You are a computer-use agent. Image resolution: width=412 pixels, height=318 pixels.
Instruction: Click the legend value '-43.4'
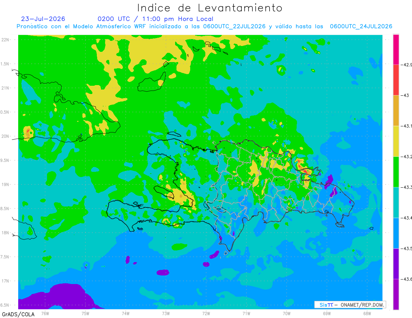[x=406, y=217]
